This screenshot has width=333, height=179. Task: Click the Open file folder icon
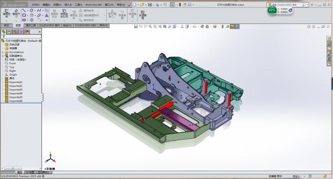point(142,4)
